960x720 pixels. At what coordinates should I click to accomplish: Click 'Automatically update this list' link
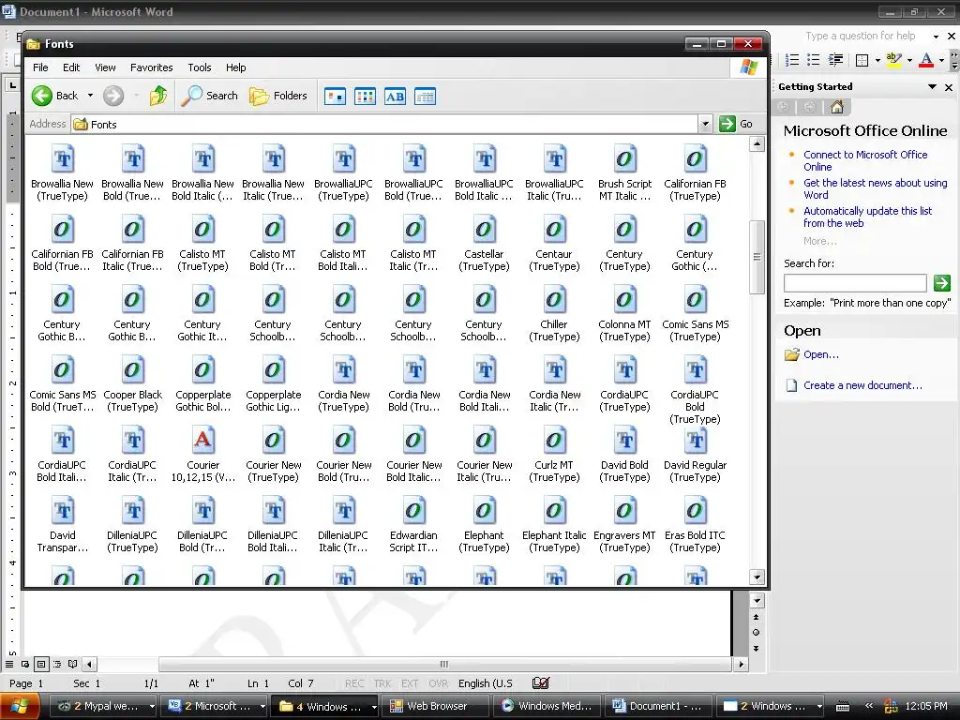pyautogui.click(x=867, y=217)
